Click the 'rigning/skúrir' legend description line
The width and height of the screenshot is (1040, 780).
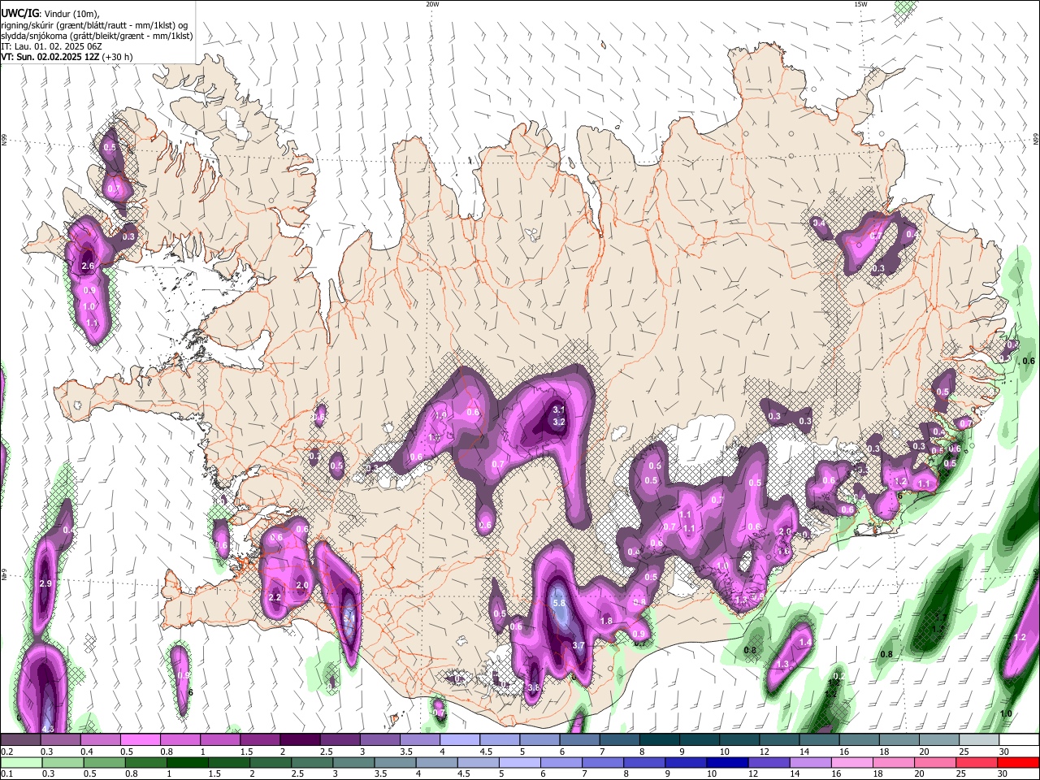point(94,25)
